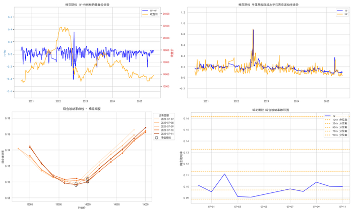Viewport: 353px width, 211px height.
Task: Click the 棉花期权 隐含波动率锥形图 chart title
Action: click(270, 110)
